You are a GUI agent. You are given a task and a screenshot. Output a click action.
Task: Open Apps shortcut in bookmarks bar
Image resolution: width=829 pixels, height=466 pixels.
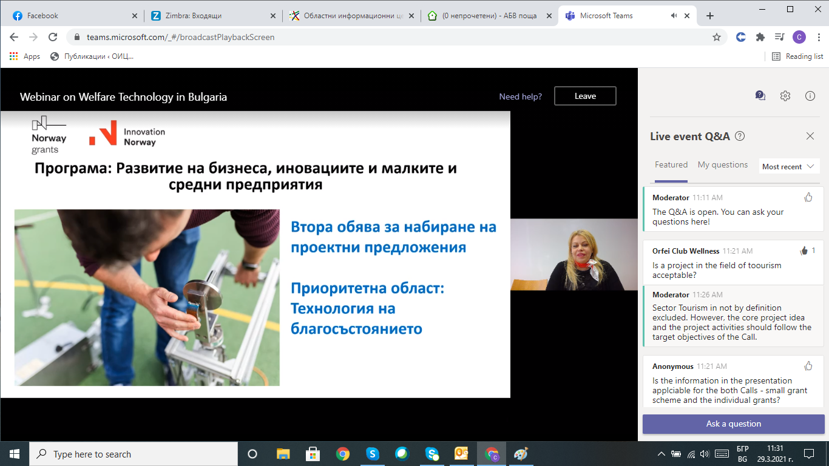pos(25,56)
